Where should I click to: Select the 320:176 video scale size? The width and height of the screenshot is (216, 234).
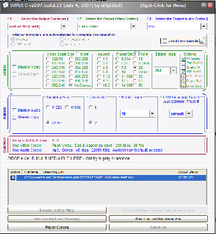48,76
